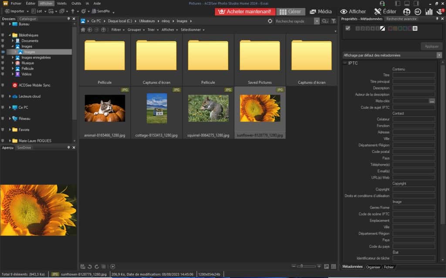Toggle the tagged checkbox in metadata panel

click(348, 28)
